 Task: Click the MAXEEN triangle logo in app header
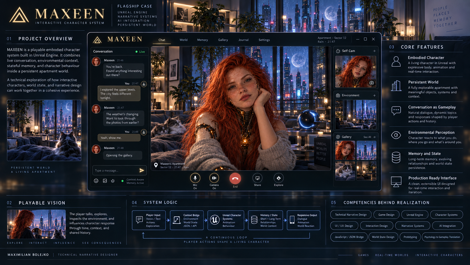pyautogui.click(x=97, y=40)
